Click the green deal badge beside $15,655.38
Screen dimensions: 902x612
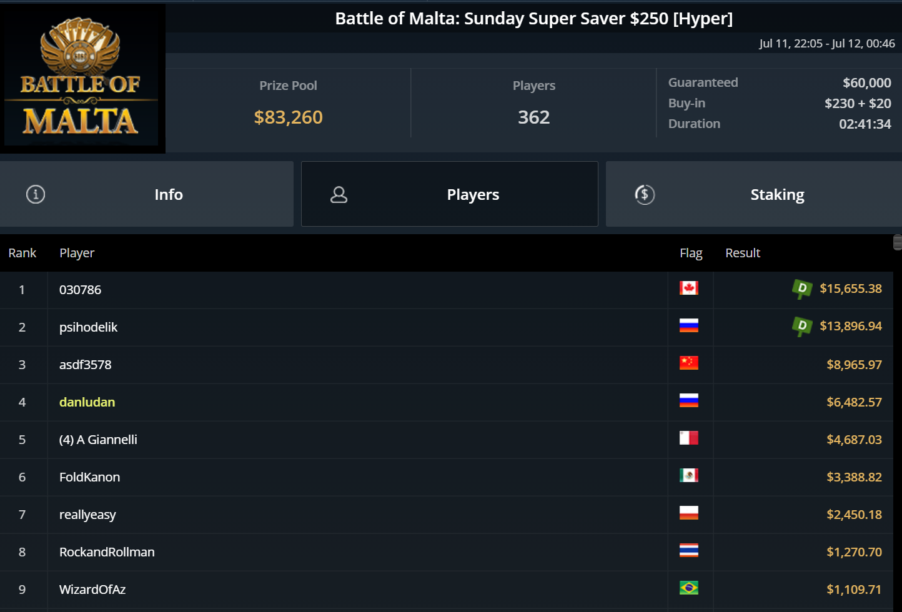click(x=801, y=289)
